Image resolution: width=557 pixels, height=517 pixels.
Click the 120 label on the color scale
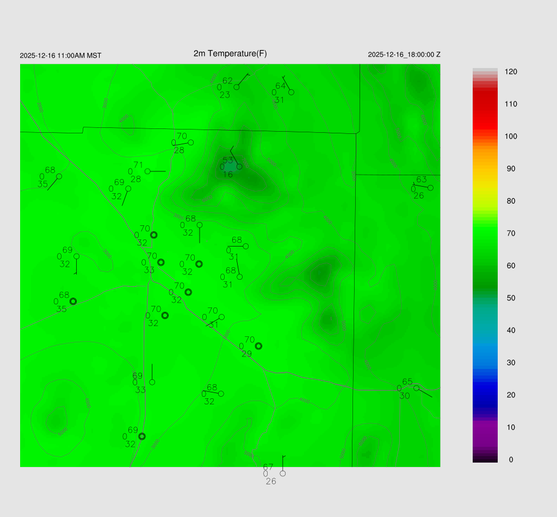(x=511, y=72)
